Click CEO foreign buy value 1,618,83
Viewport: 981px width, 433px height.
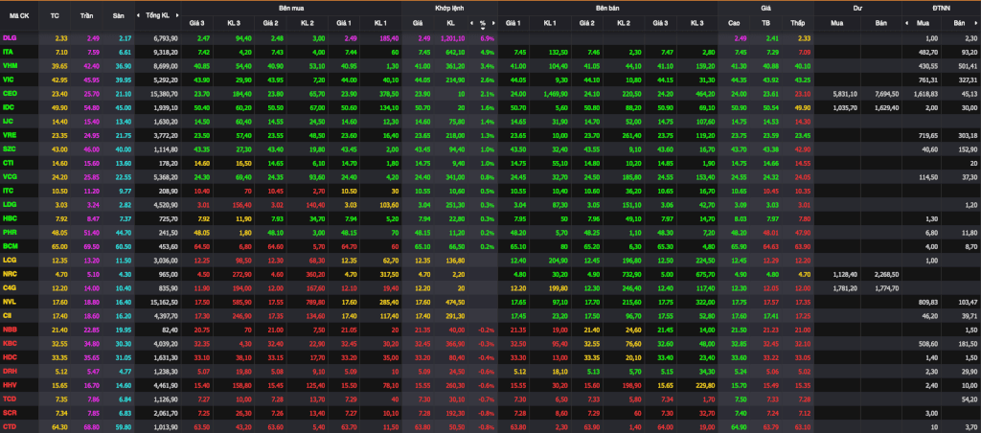[926, 93]
